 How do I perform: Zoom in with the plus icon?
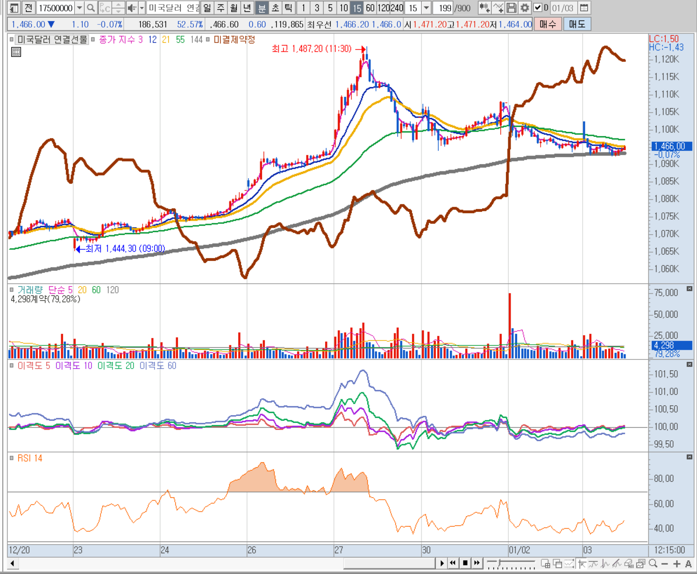(x=676, y=564)
